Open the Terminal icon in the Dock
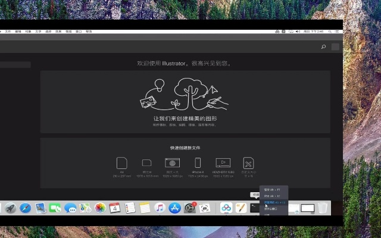 click(255, 208)
